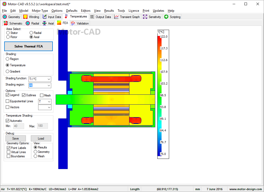Open the Defaults menu
The height and width of the screenshot is (192, 264).
click(72, 11)
